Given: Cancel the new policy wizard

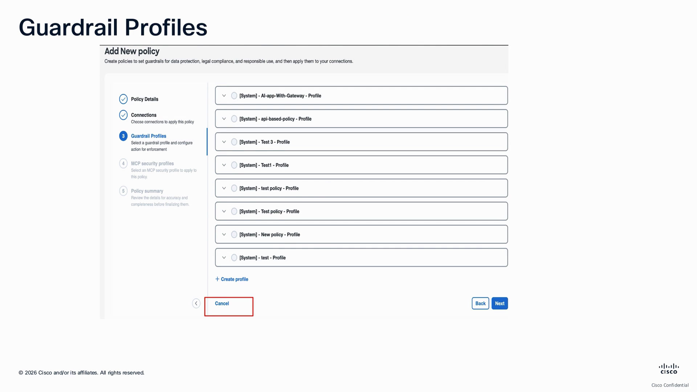Looking at the screenshot, I should tap(222, 303).
